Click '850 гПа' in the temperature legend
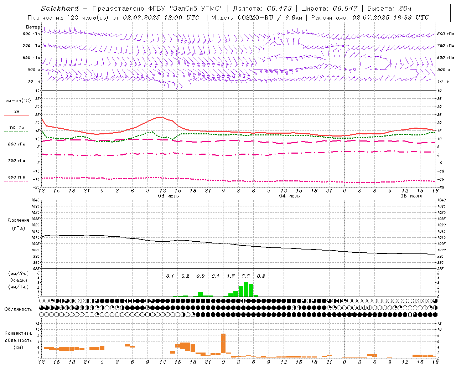 (x=17, y=144)
